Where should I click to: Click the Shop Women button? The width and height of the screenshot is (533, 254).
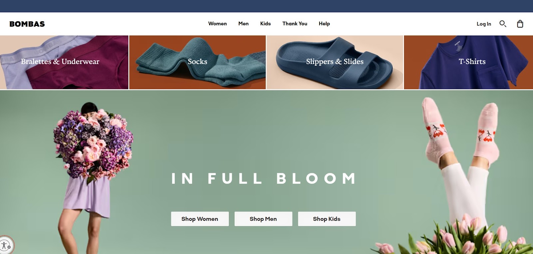point(200,219)
